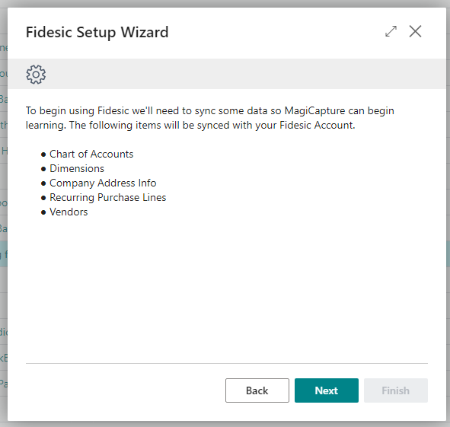Click the Fidesic Setup Wizard title text
Viewport: 450px width, 427px height.
point(97,32)
